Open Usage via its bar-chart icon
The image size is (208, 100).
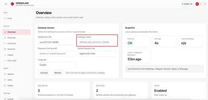pos(5,55)
